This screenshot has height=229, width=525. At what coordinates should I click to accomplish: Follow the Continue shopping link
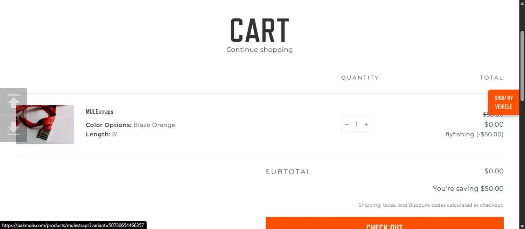tap(259, 50)
